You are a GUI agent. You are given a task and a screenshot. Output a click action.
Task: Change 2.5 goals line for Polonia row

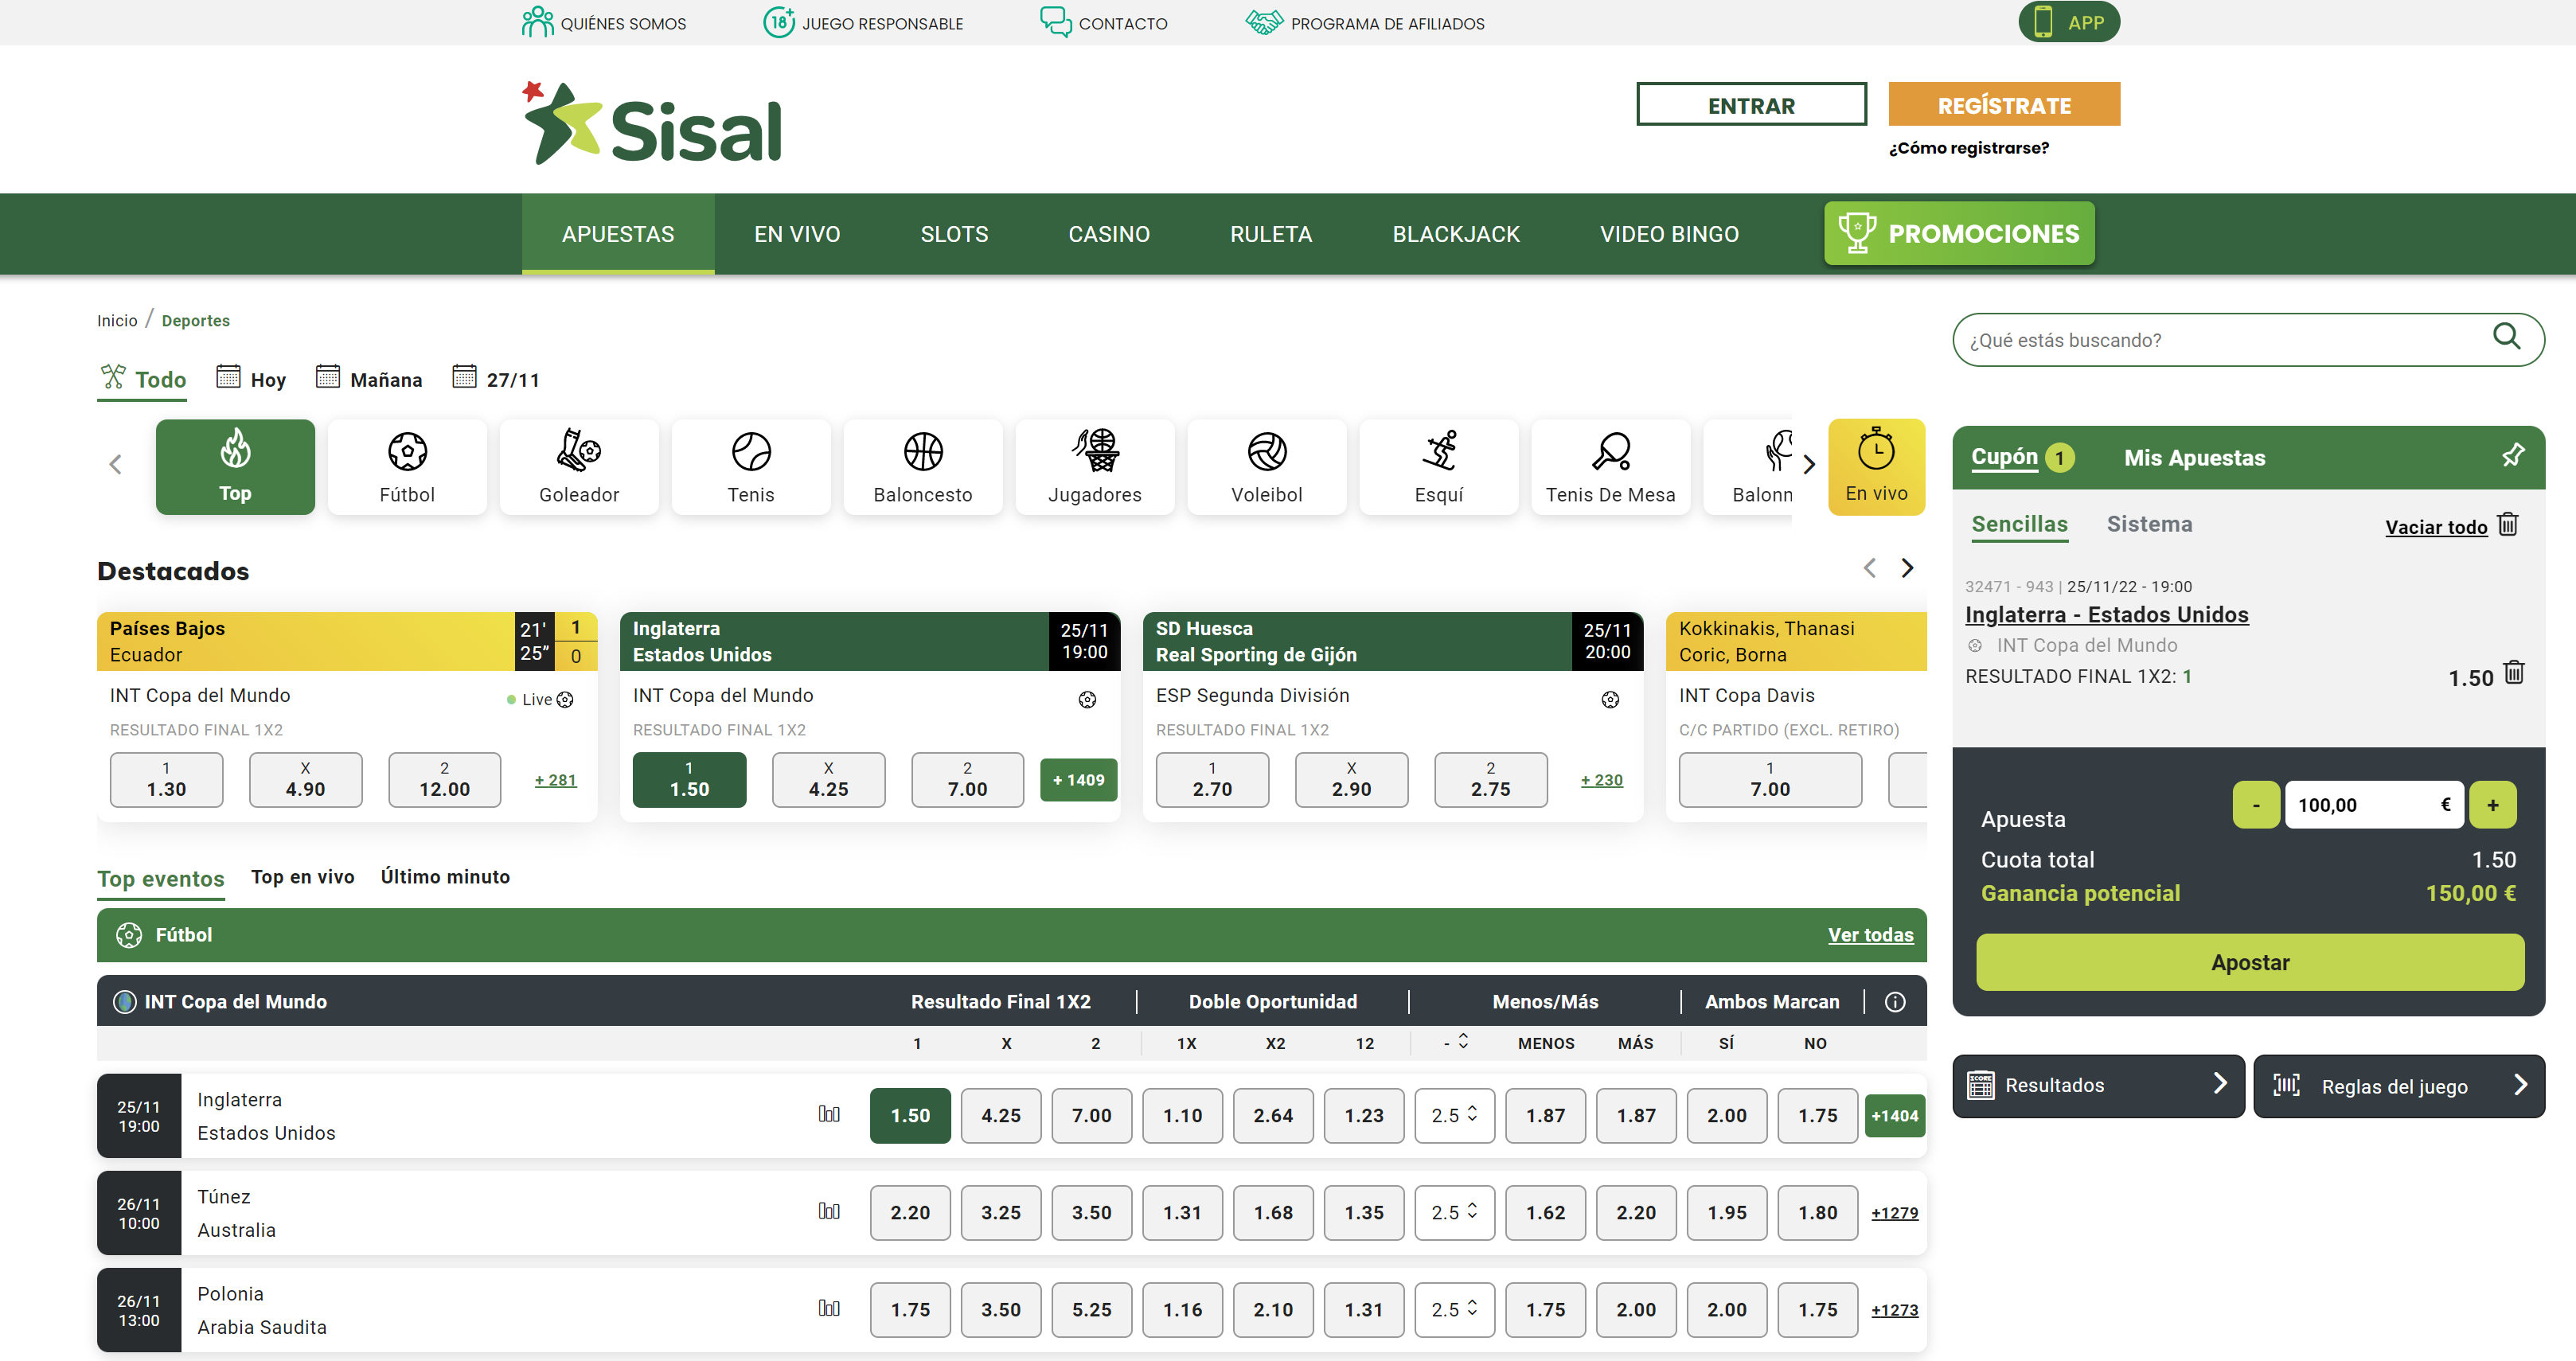point(1454,1310)
